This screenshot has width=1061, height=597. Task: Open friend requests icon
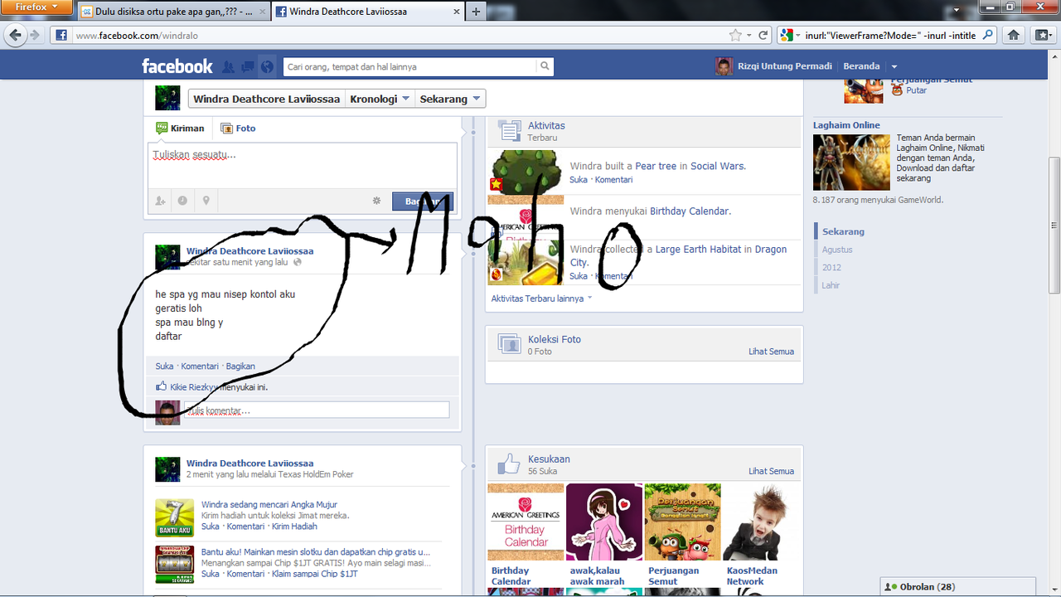pyautogui.click(x=228, y=66)
